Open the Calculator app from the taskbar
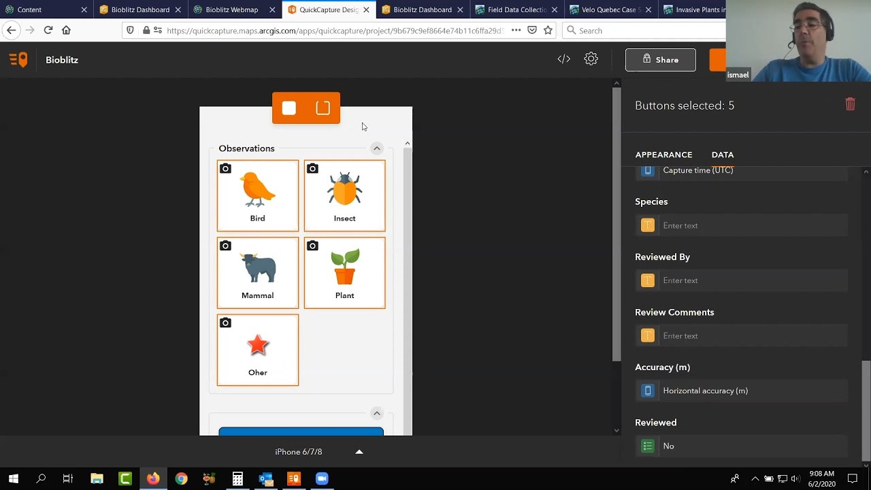The height and width of the screenshot is (490, 871). [237, 478]
